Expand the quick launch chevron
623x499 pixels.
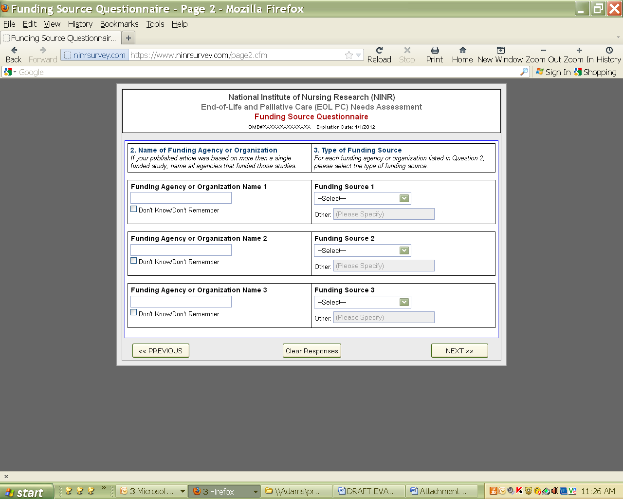click(104, 488)
